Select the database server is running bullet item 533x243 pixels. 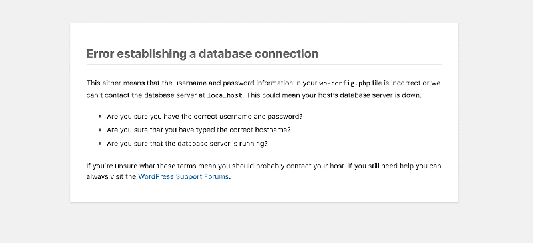[187, 144]
